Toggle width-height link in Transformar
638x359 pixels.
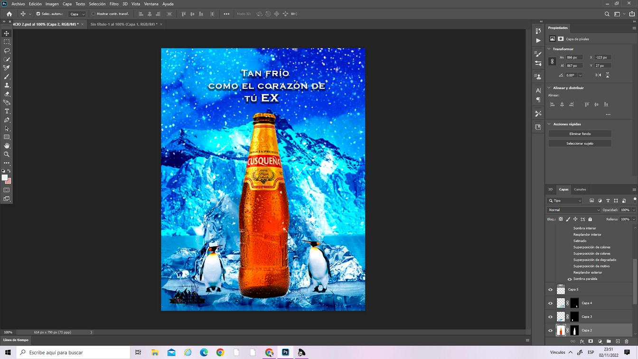tap(552, 61)
